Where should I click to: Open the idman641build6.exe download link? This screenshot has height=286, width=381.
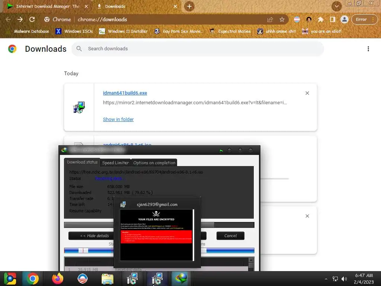125,93
